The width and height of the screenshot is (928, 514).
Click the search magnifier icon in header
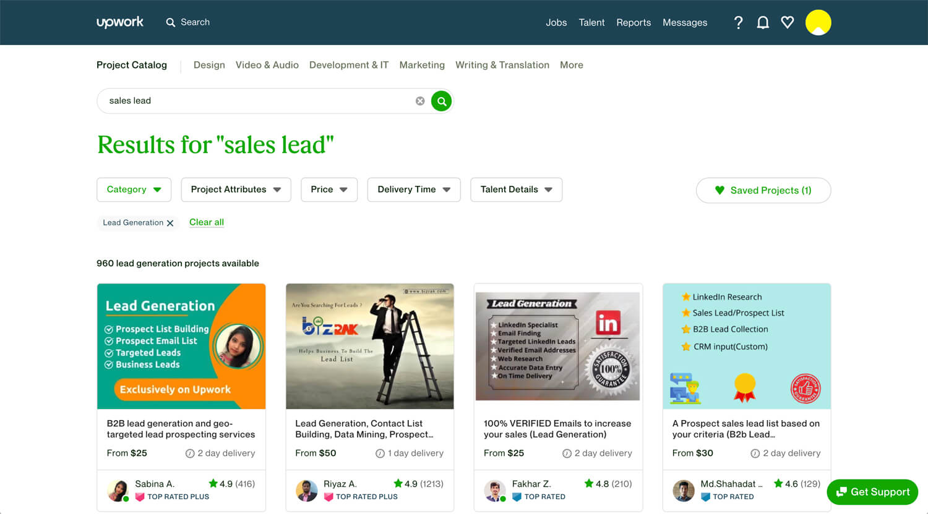coord(171,22)
